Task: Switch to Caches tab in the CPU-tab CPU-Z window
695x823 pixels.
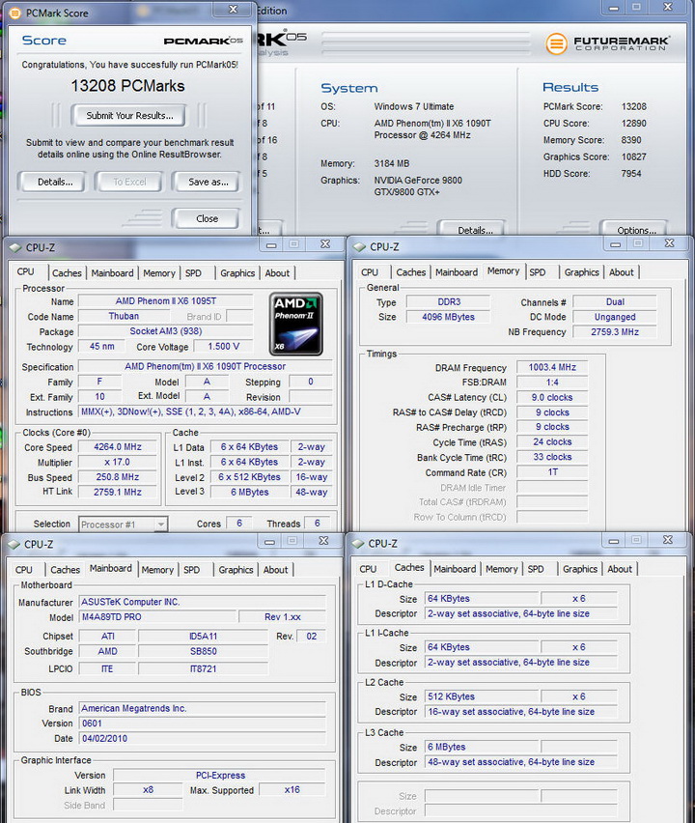Action: click(x=67, y=273)
